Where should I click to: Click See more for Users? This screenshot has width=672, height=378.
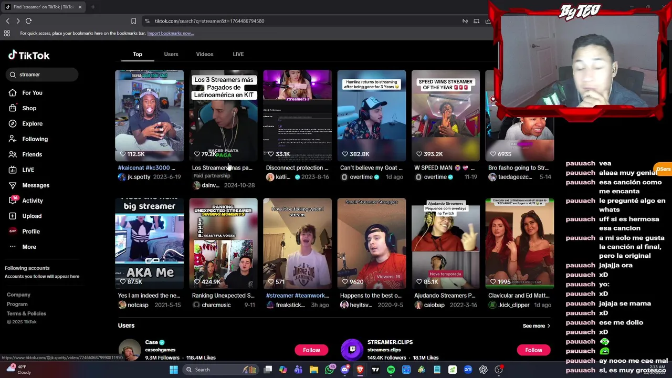click(537, 326)
